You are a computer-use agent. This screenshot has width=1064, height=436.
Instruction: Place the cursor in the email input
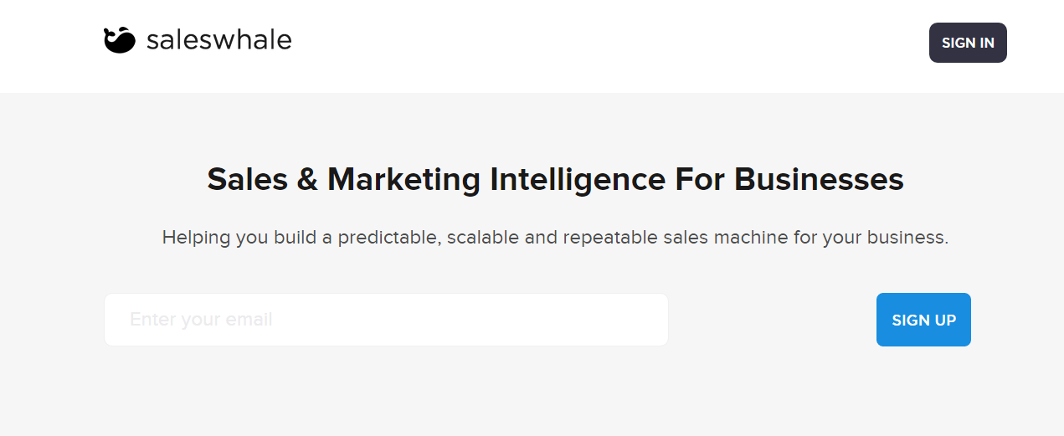coord(386,320)
